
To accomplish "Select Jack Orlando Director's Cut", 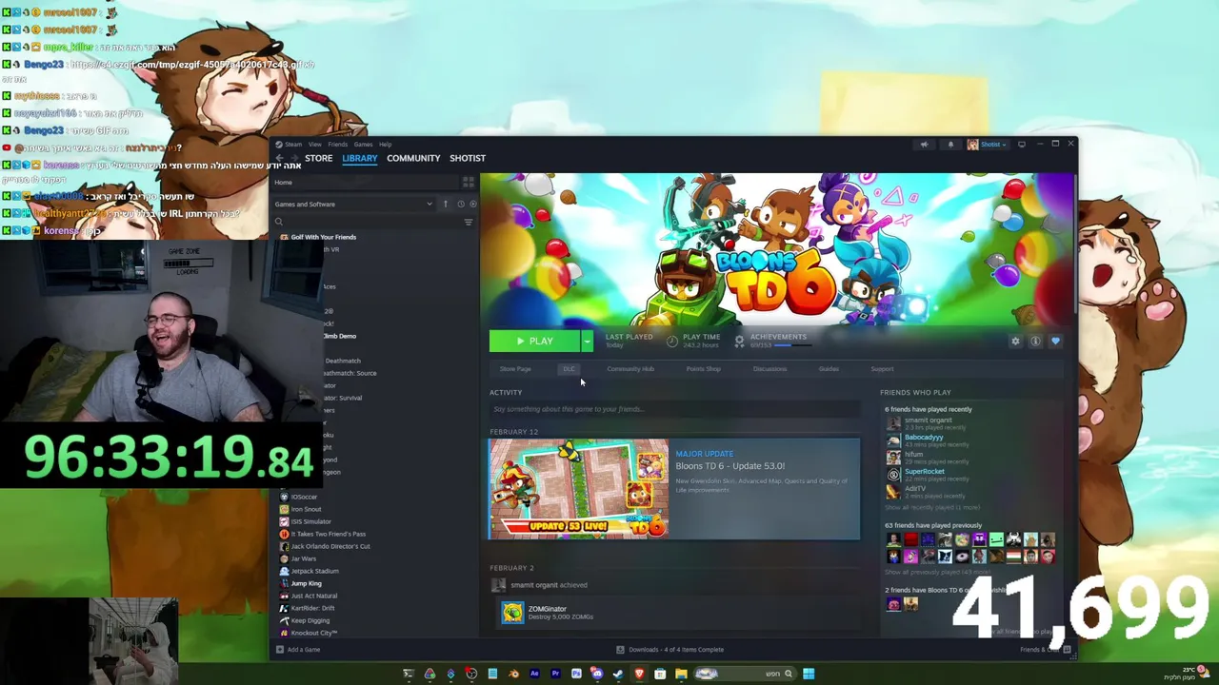I will tap(330, 546).
